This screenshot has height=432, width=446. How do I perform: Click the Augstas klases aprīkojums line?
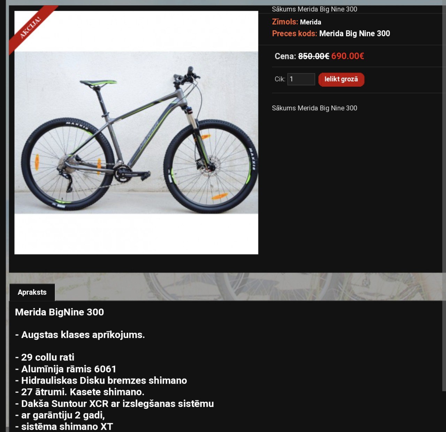point(80,335)
